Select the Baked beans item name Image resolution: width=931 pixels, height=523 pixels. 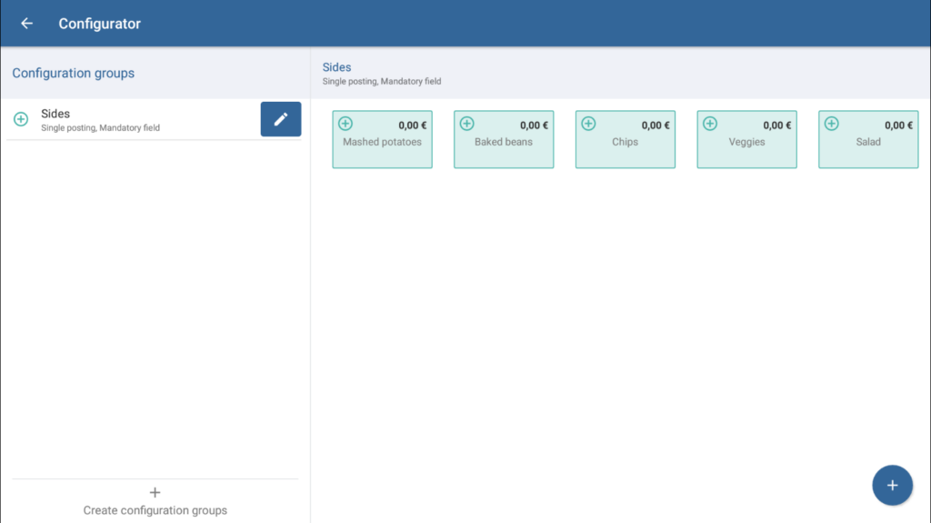point(504,142)
